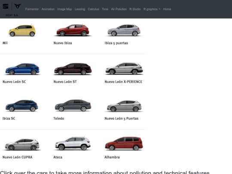Click the blue Nuevo León SC car
The width and height of the screenshot is (232, 174).
[22, 69]
